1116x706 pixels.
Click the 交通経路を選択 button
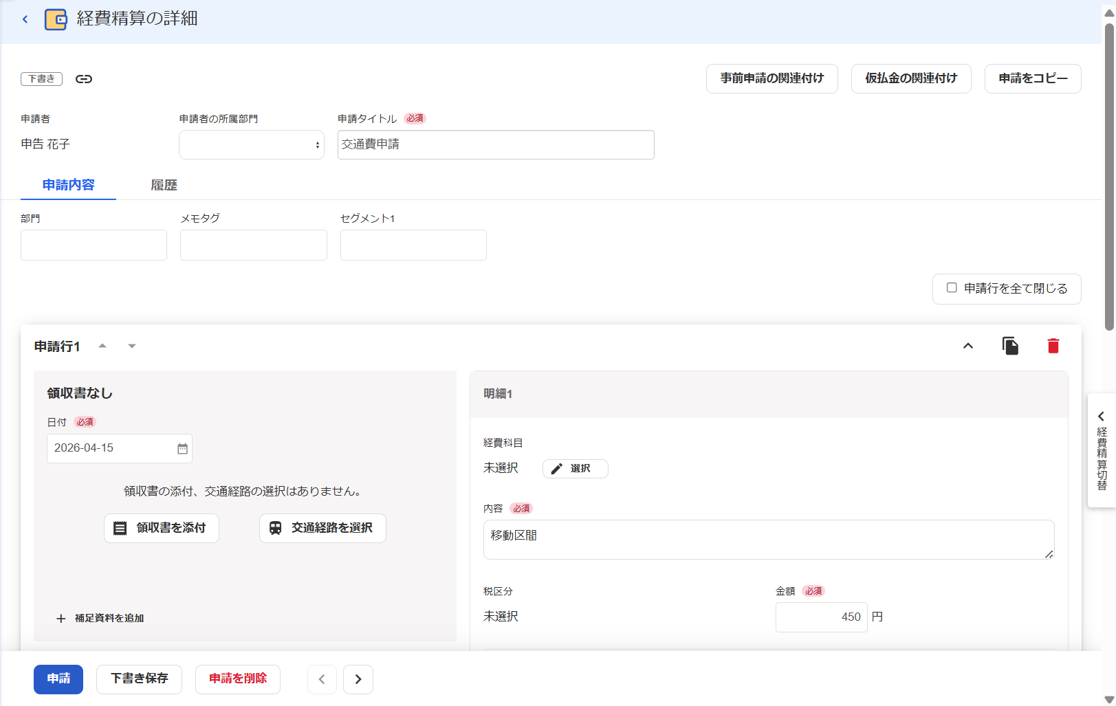[322, 528]
